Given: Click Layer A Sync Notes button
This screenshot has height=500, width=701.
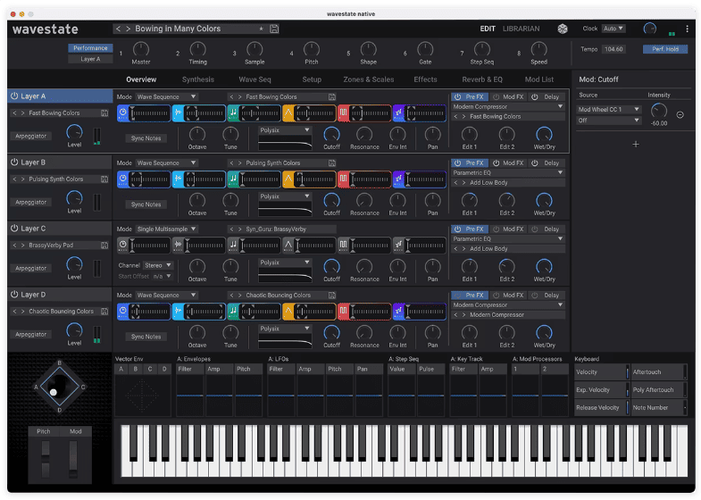Looking at the screenshot, I should pyautogui.click(x=146, y=138).
